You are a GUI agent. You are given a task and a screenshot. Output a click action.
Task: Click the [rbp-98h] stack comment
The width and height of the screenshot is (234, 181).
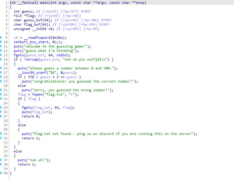pyautogui.click(x=72, y=16)
